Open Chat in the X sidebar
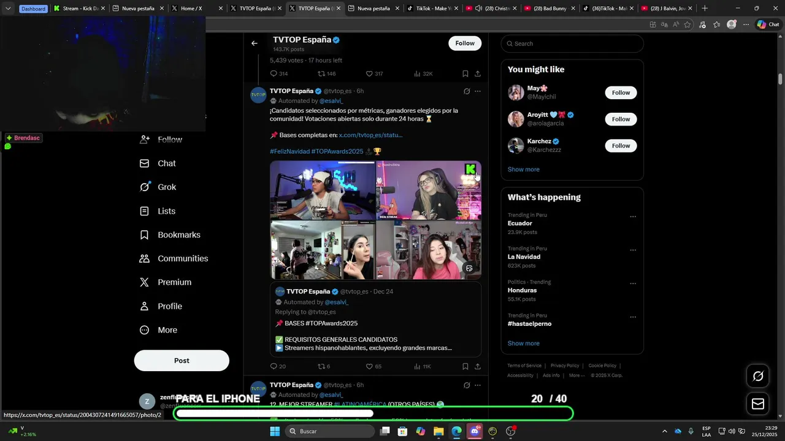Viewport: 785px width, 441px height. (x=158, y=164)
